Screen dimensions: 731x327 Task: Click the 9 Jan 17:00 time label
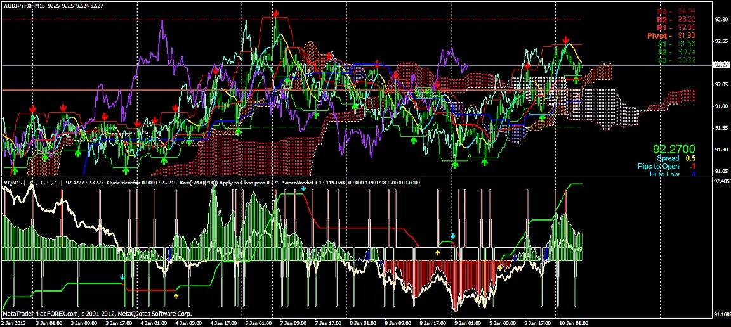537,323
